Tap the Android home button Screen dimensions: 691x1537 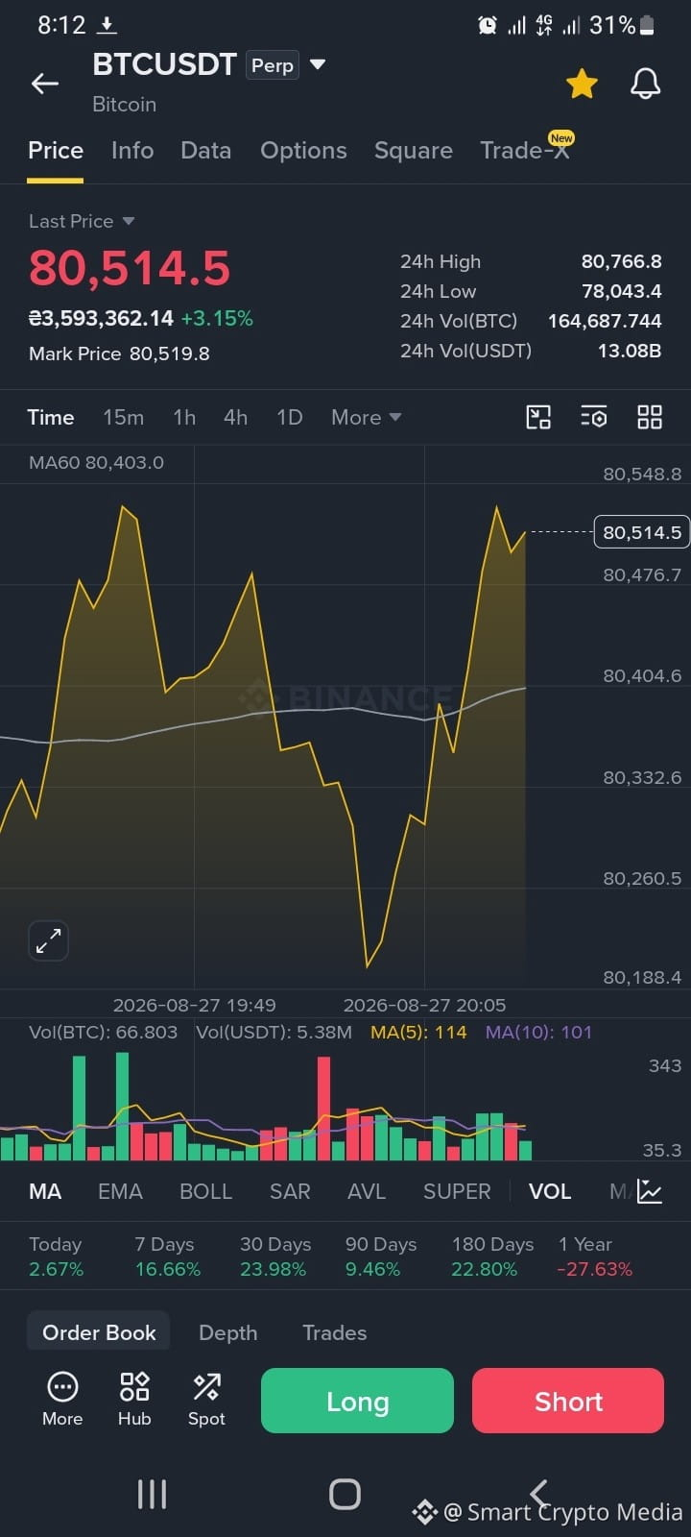pos(345,1494)
